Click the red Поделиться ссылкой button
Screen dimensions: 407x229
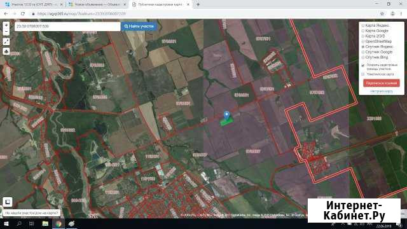(382, 83)
